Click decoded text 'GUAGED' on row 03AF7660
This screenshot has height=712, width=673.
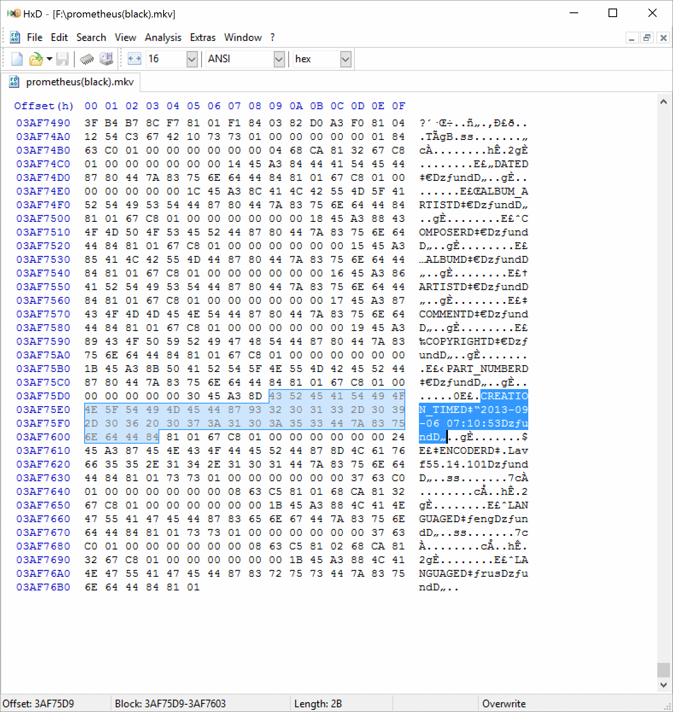coord(439,519)
